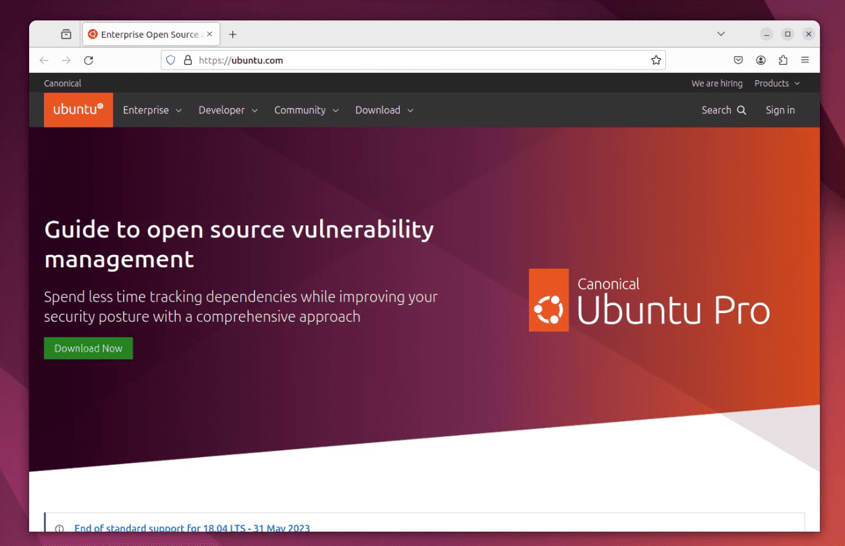Screen dimensions: 845x546
Task: Click the Canonical Ubuntu Pro wordmark
Action: (x=673, y=302)
